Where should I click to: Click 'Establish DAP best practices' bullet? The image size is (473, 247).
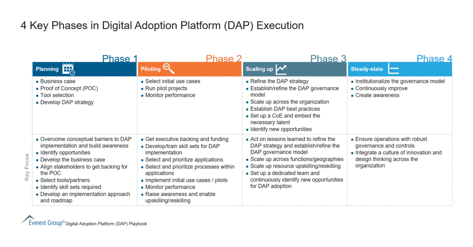(285, 109)
